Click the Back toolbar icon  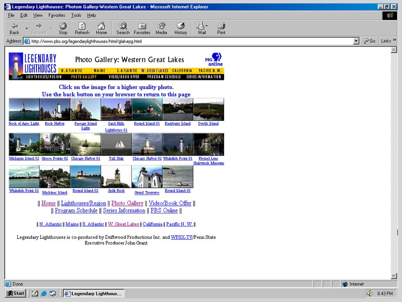(15, 26)
